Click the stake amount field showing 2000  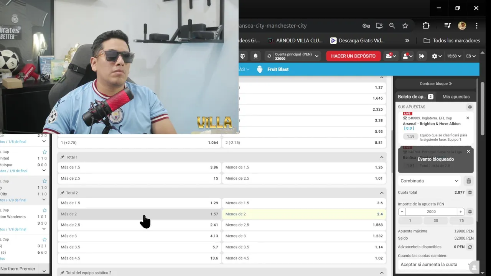(431, 212)
